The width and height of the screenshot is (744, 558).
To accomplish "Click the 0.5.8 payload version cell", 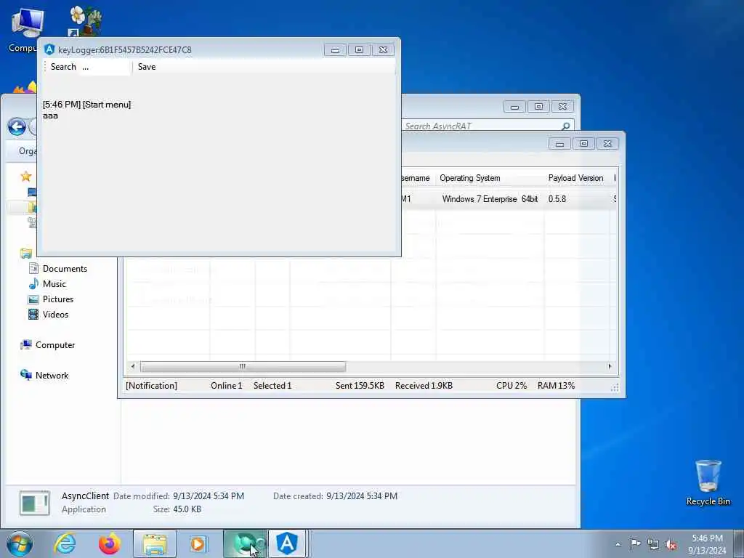I will coord(557,199).
